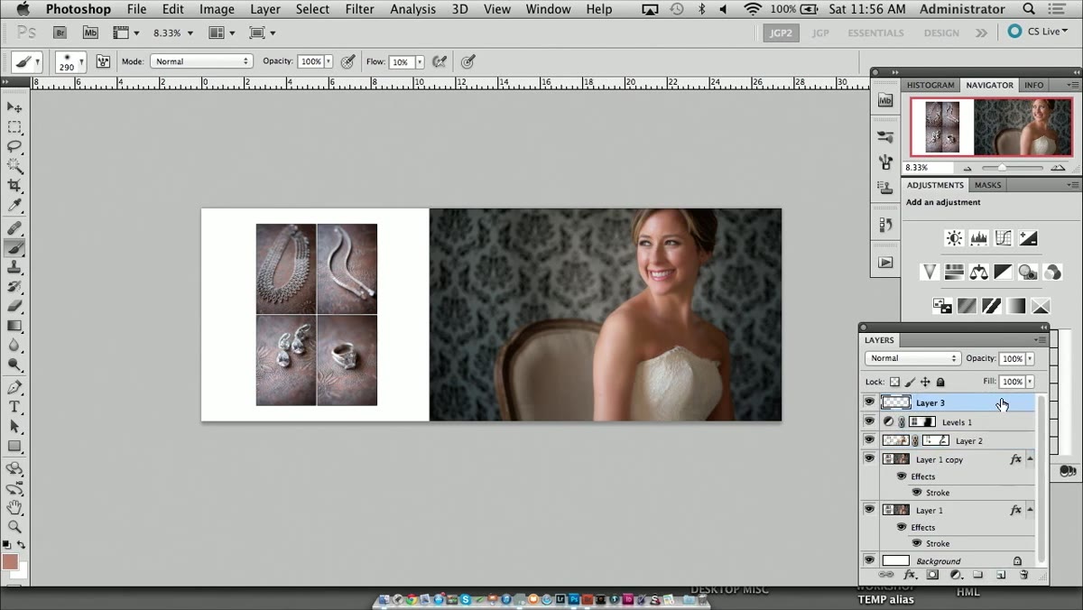Click the Delete layer trash icon

pyautogui.click(x=1023, y=575)
